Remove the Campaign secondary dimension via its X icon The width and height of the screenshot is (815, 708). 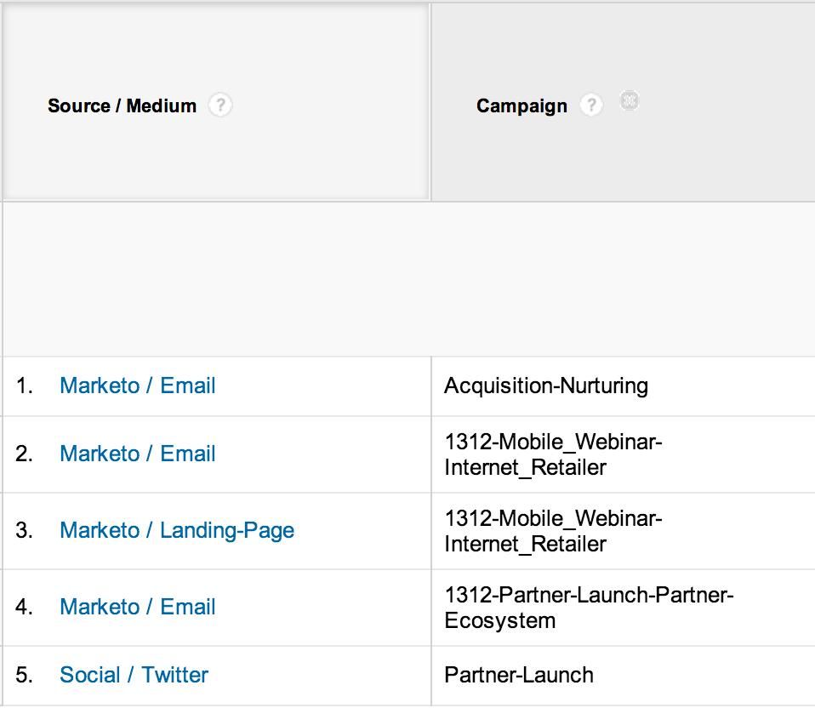630,100
